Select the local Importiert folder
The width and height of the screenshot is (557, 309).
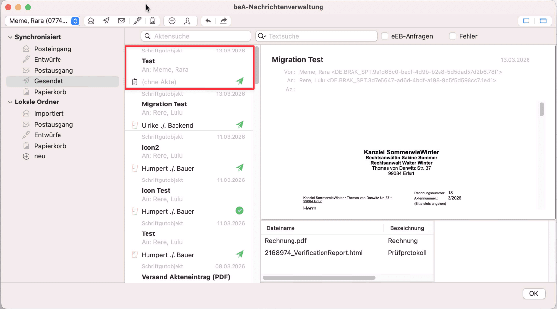pos(49,113)
